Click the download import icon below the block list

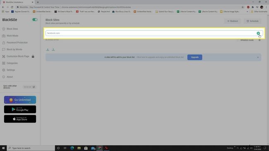click(x=48, y=50)
